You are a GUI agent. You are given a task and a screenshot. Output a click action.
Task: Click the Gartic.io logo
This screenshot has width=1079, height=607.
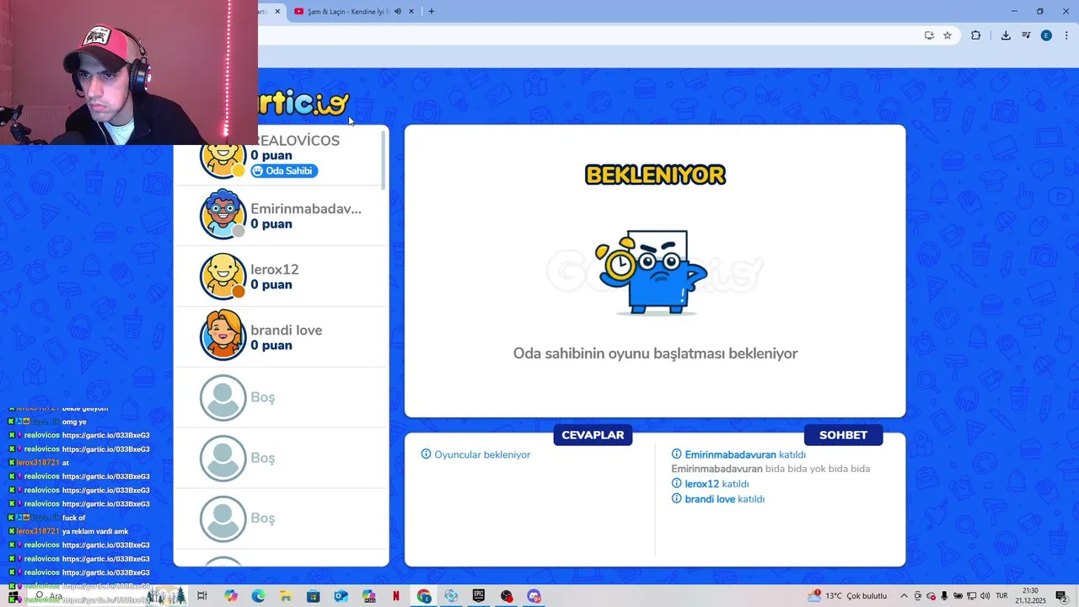tap(304, 104)
